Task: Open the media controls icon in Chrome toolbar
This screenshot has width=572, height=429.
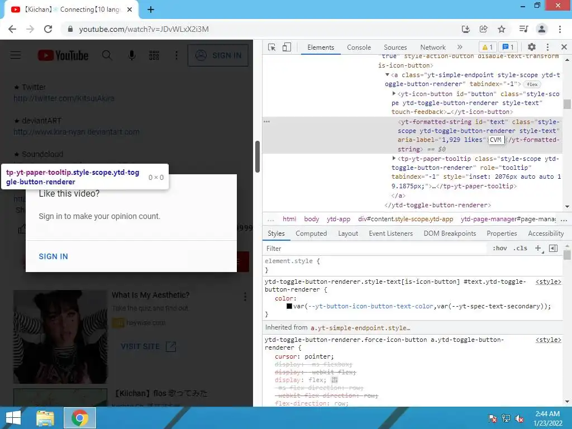Action: pyautogui.click(x=523, y=29)
